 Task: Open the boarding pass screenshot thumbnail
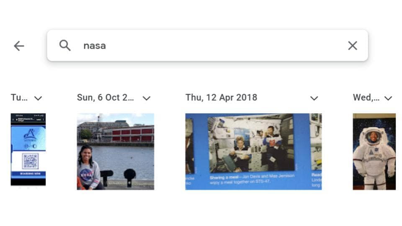(28, 149)
